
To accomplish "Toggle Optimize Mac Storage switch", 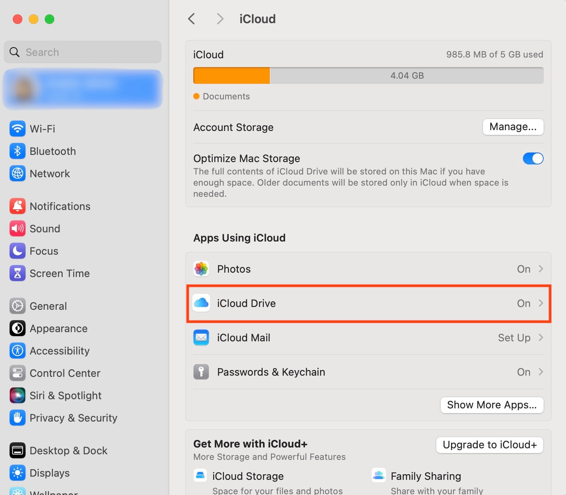I will [533, 158].
